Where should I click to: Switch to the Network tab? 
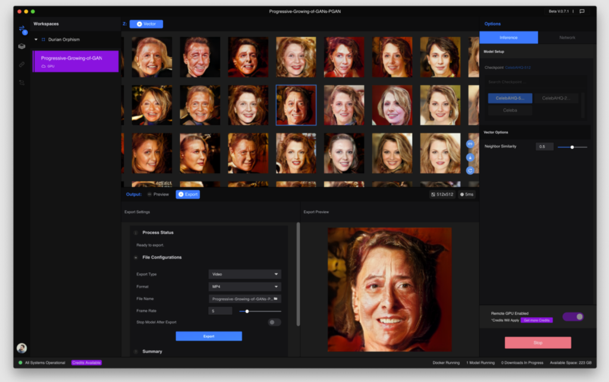click(x=567, y=37)
